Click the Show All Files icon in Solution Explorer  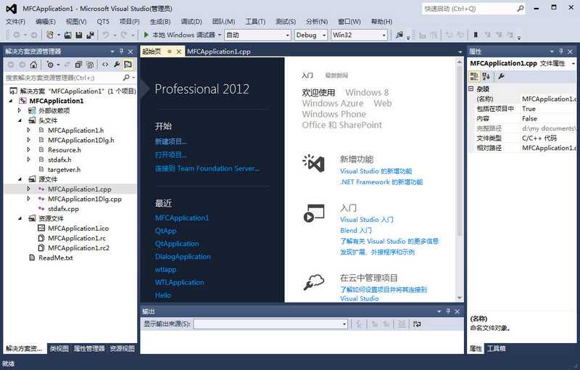click(x=90, y=65)
